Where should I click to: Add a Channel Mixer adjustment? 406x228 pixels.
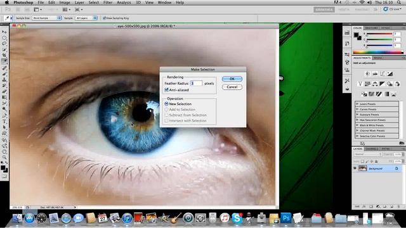tap(397, 84)
